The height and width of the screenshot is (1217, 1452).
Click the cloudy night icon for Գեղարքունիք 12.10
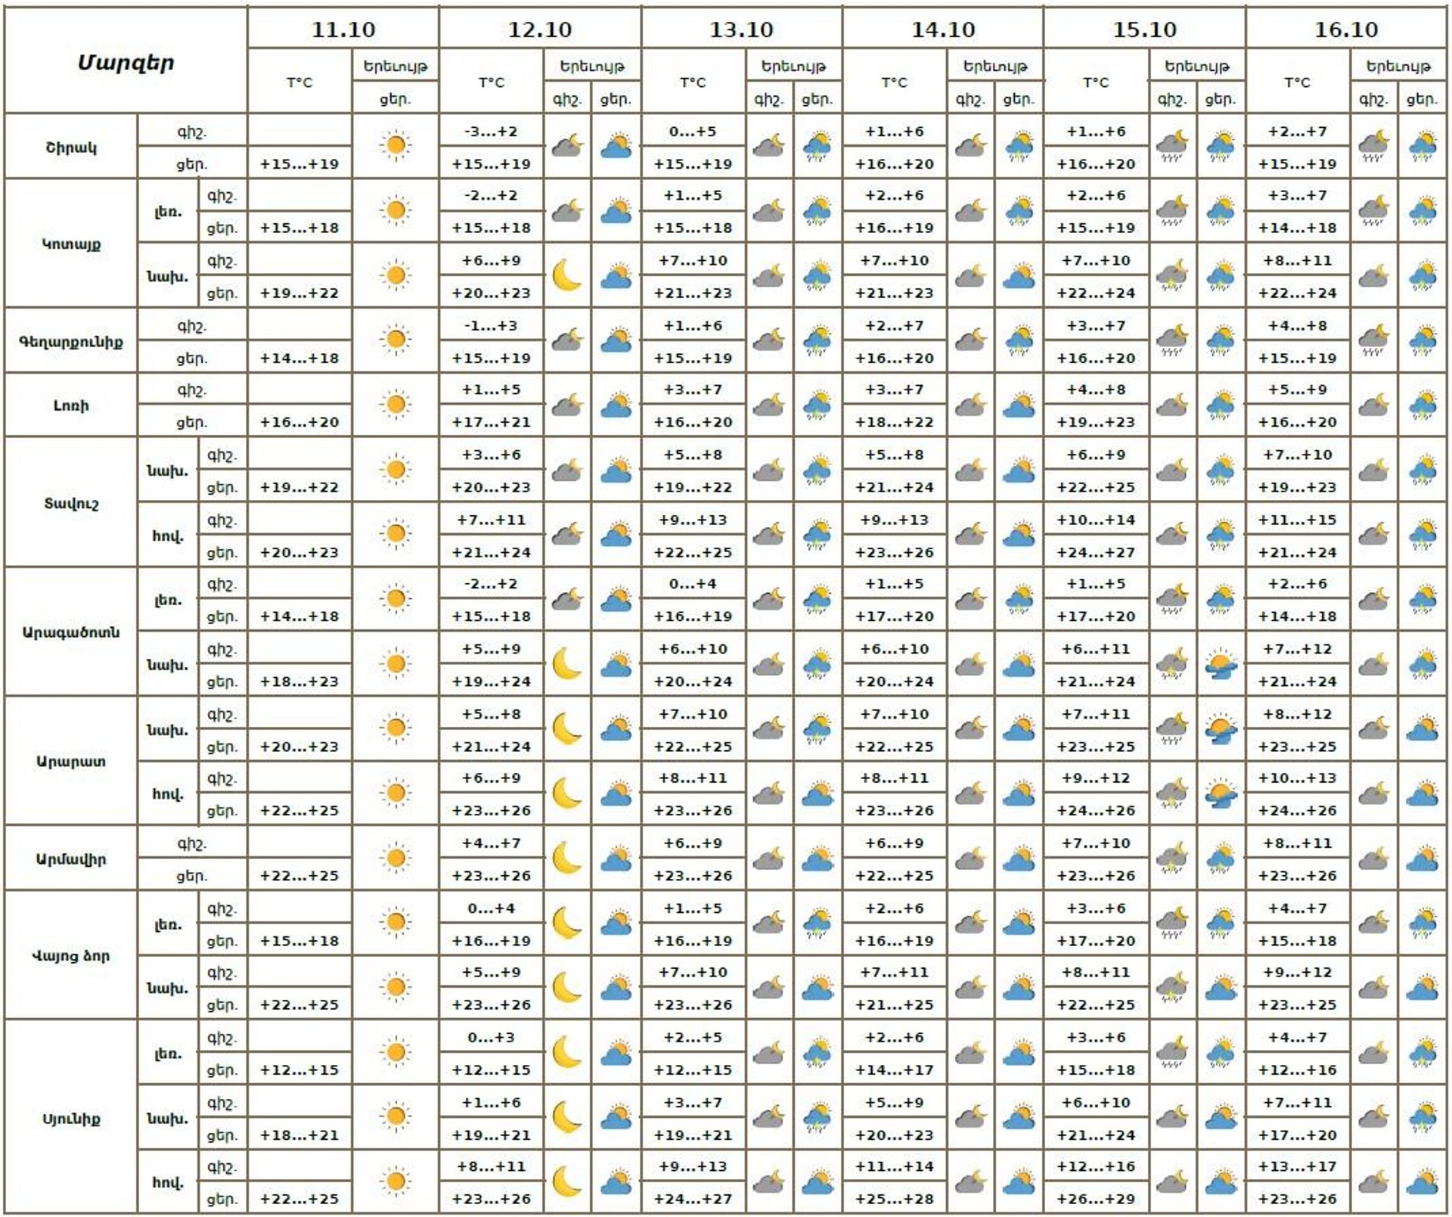pyautogui.click(x=567, y=340)
